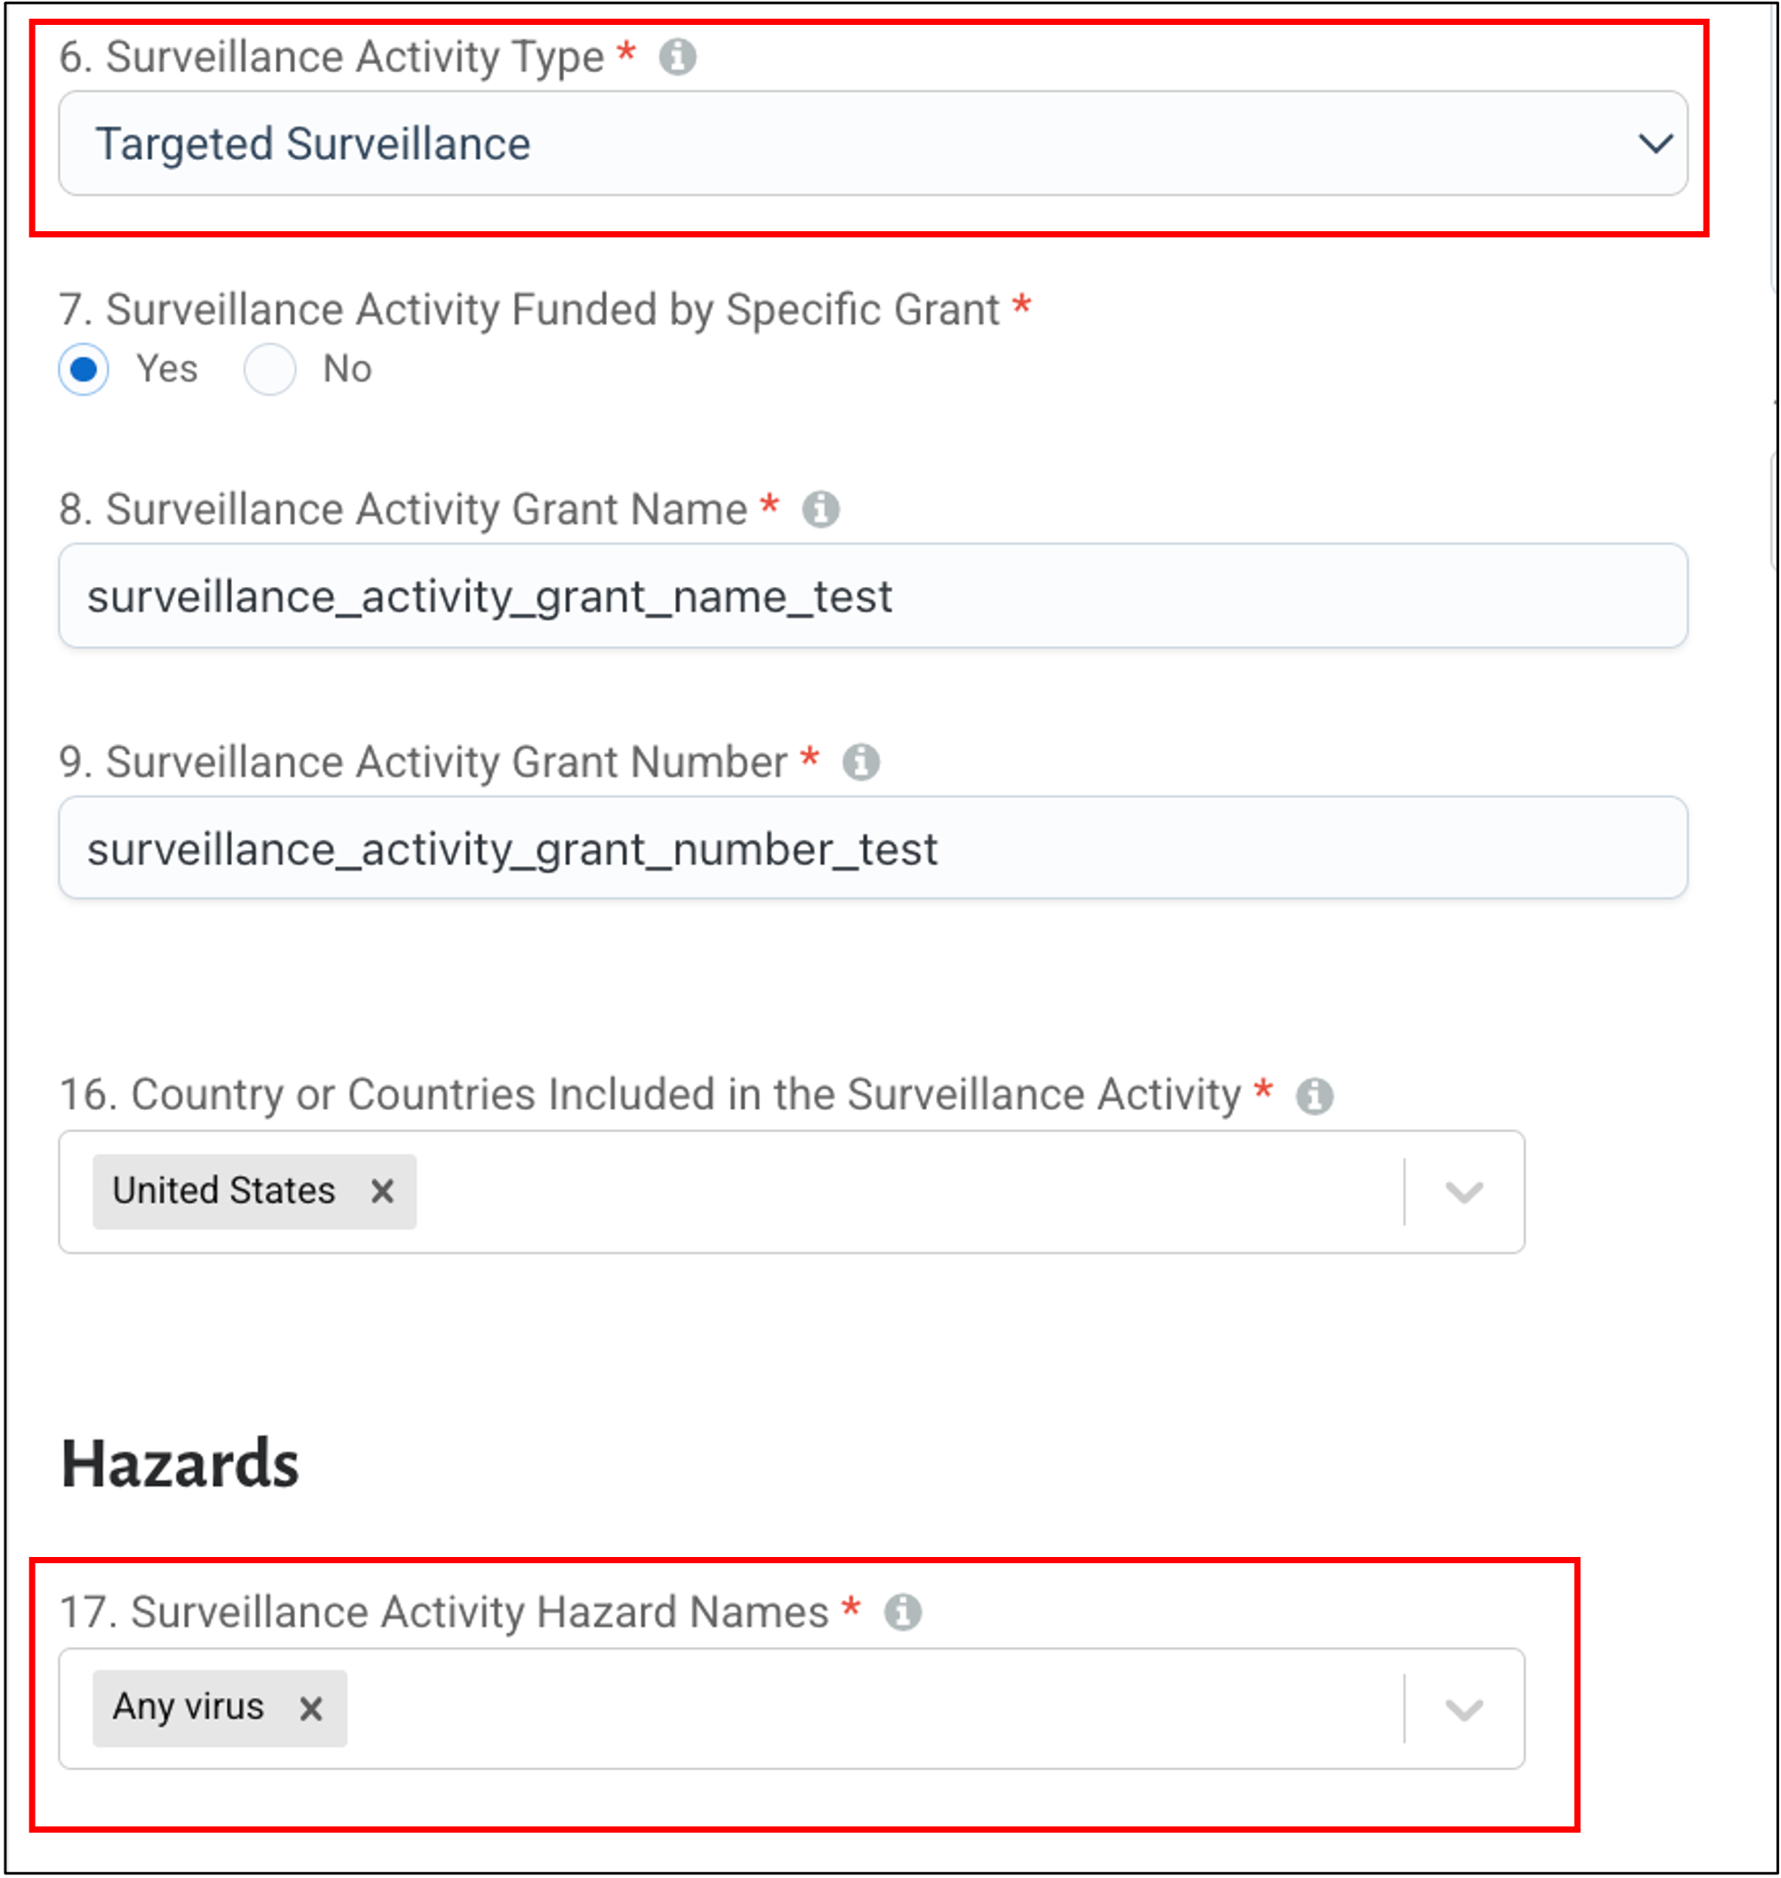This screenshot has height=1878, width=1781.
Task: Click the Grant Name text field
Action: pos(873,596)
